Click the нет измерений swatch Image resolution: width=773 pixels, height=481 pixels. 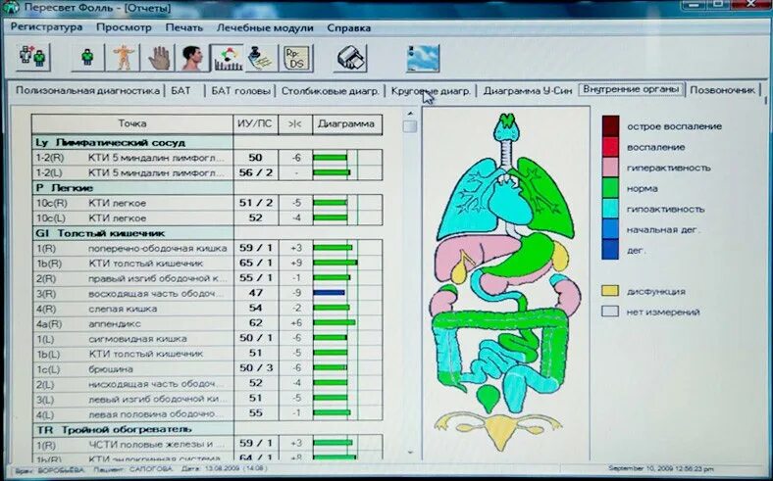[x=610, y=312]
